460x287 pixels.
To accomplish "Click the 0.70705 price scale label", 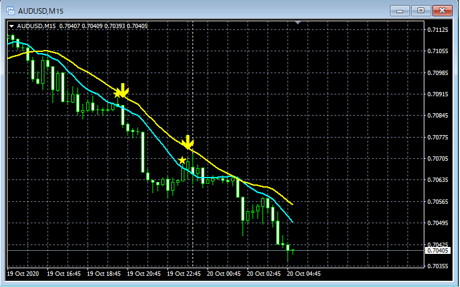I will [x=437, y=158].
